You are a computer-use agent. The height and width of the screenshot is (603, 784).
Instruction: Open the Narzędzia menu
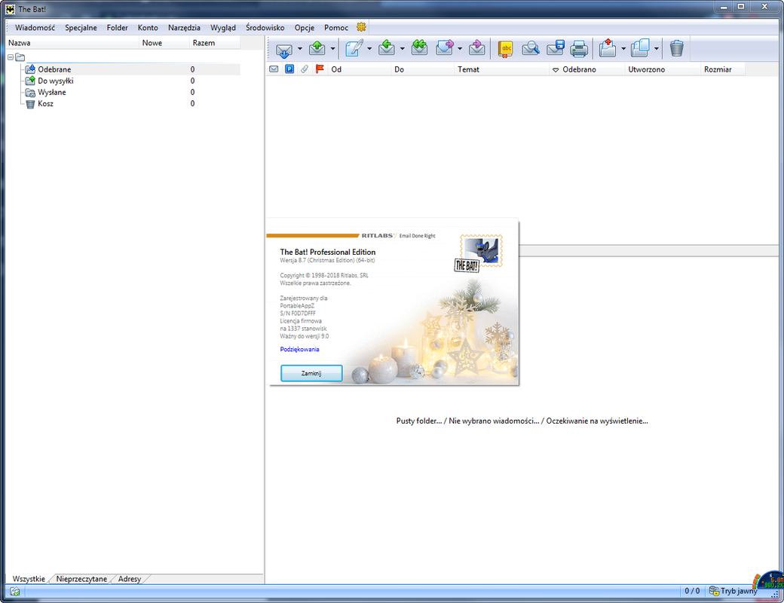pos(184,27)
